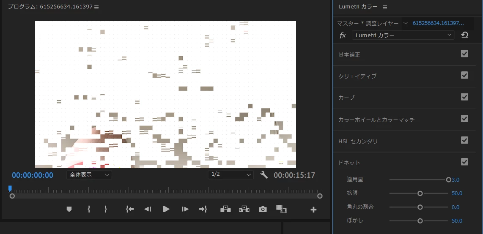The height and width of the screenshot is (234, 483).
Task: Select the Lumetri カラー panel tab
Action: [358, 7]
